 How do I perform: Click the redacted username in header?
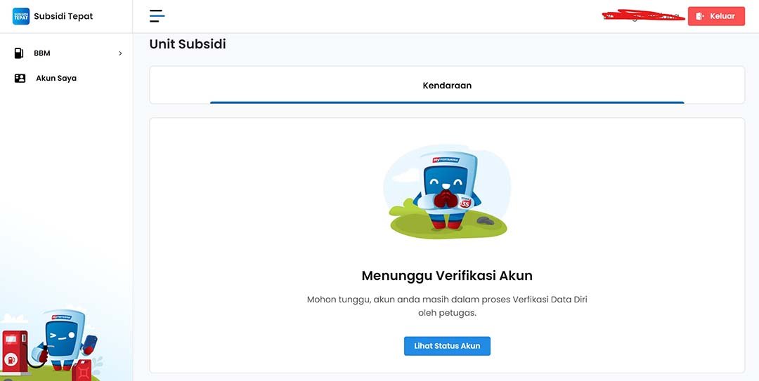point(643,16)
